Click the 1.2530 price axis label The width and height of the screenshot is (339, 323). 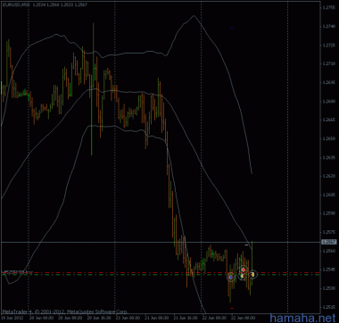click(x=328, y=288)
